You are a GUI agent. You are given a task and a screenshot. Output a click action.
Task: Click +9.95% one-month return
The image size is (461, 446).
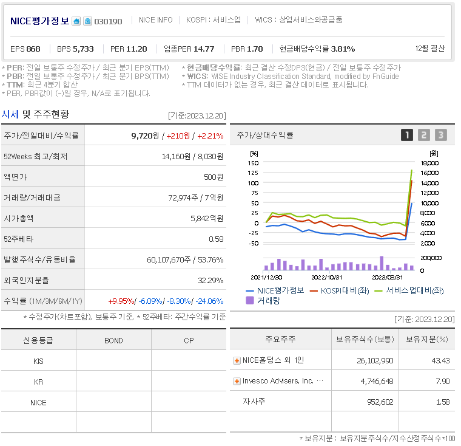coord(121,301)
